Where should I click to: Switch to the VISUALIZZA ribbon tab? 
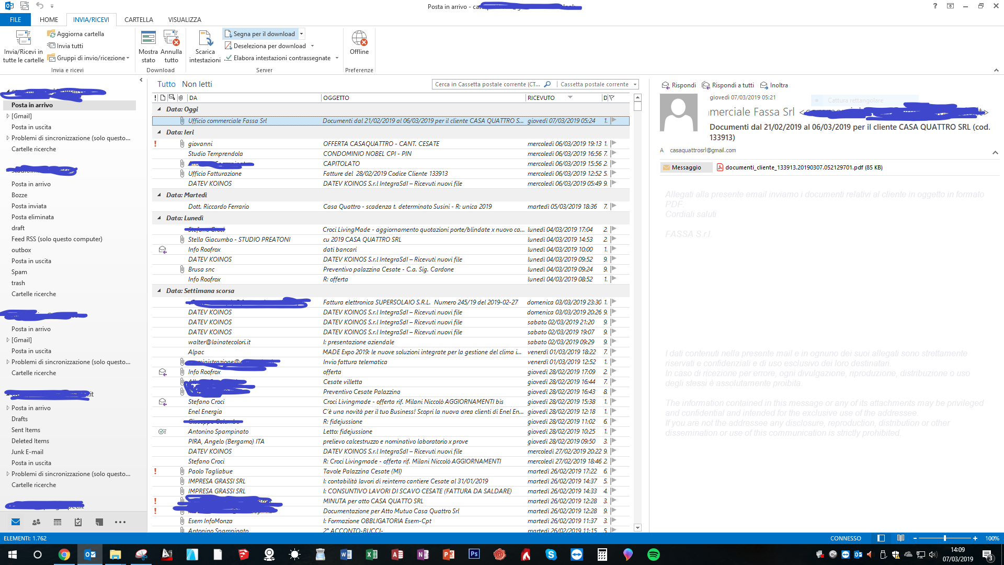tap(185, 20)
